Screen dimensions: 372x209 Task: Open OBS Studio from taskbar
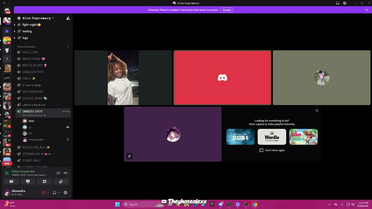246,204
